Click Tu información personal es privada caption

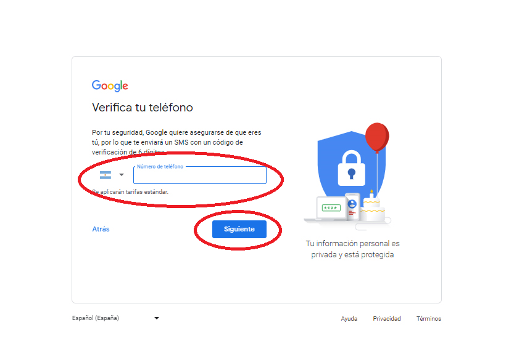(x=352, y=249)
